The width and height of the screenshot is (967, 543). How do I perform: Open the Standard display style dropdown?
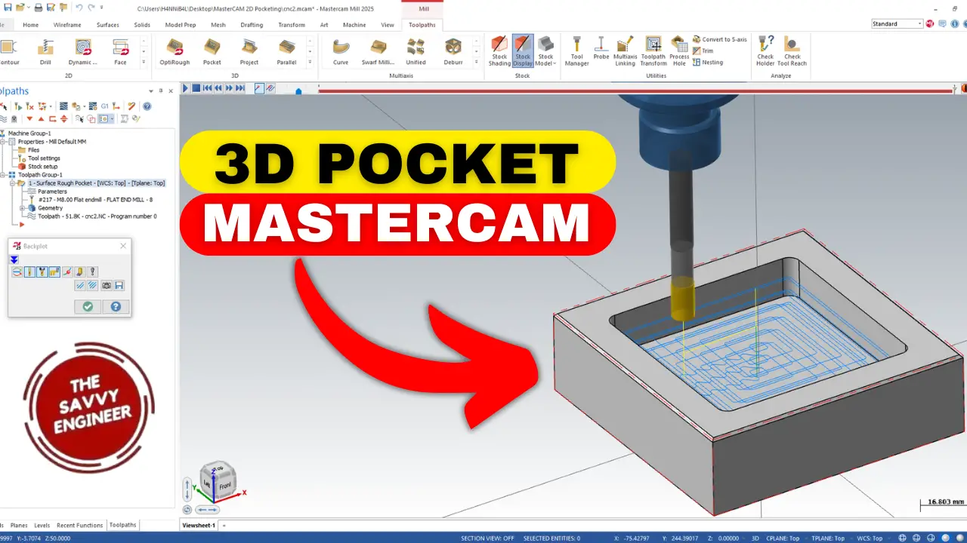897,24
